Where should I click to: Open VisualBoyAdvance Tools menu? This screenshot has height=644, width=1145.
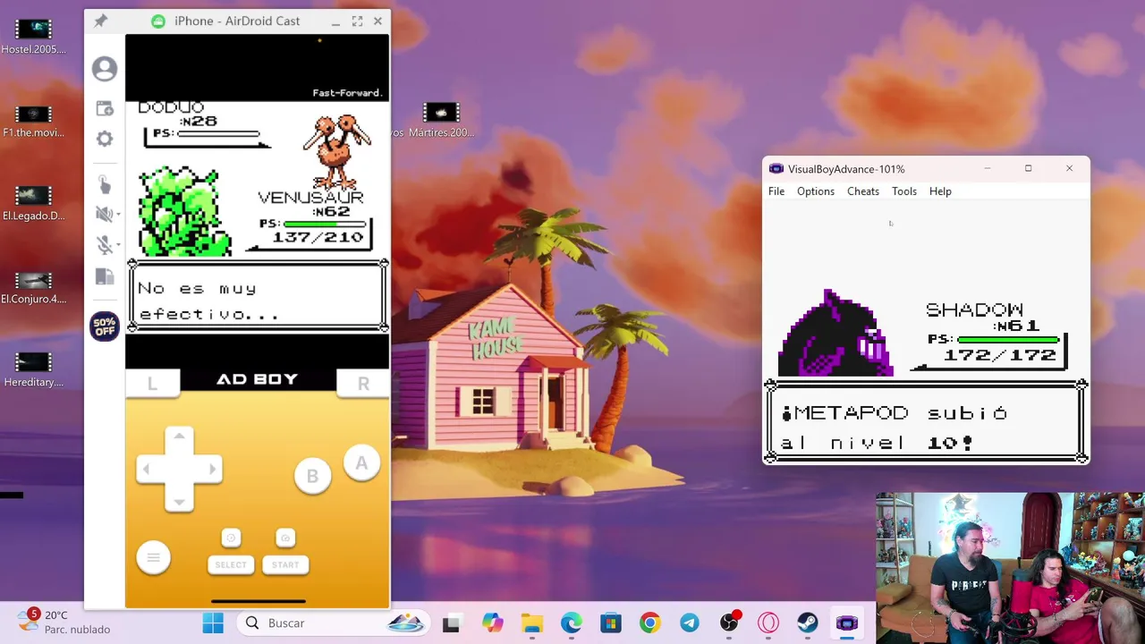pos(904,191)
